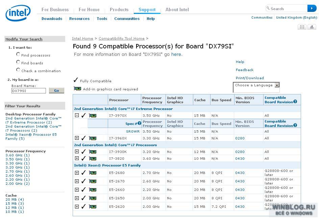
Task: Click the checkmark icon in E5-2650 row
Action: [x=83, y=198]
